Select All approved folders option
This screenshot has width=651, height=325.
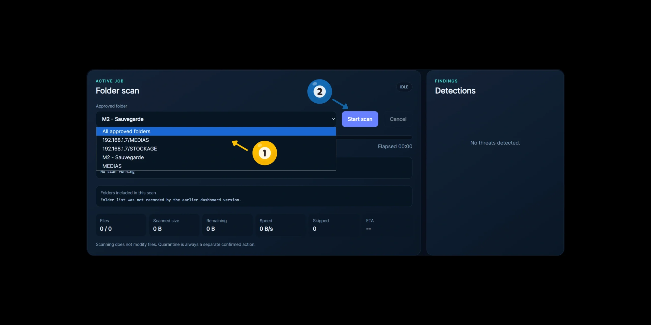click(x=216, y=131)
